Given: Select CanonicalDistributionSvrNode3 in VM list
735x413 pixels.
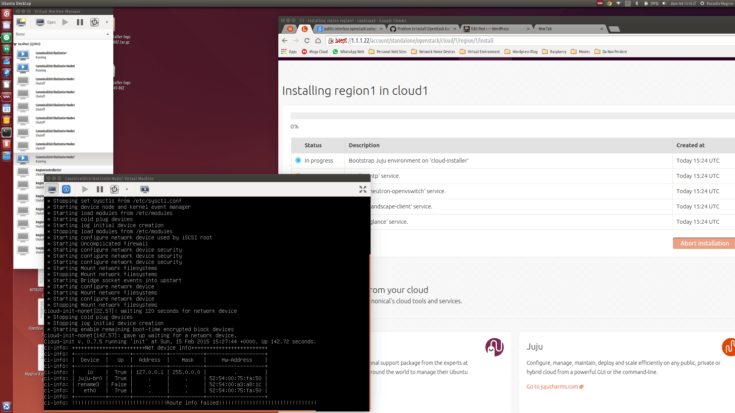Looking at the screenshot, I should tap(64, 107).
